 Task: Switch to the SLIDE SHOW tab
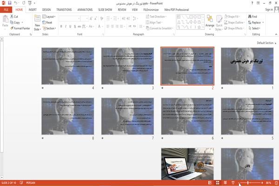coord(105,10)
